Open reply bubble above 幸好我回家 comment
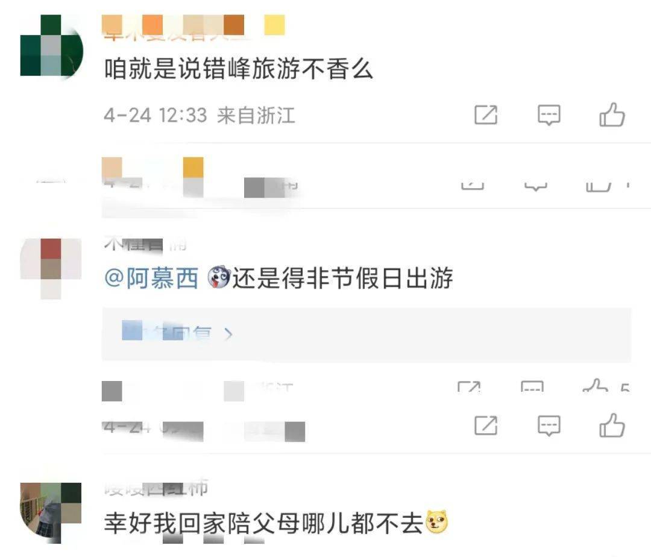The image size is (651, 557). tap(549, 426)
